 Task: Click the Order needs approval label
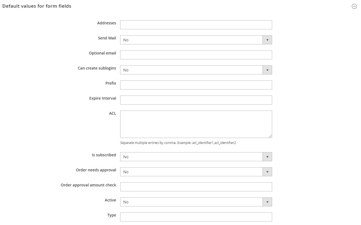tap(96, 170)
